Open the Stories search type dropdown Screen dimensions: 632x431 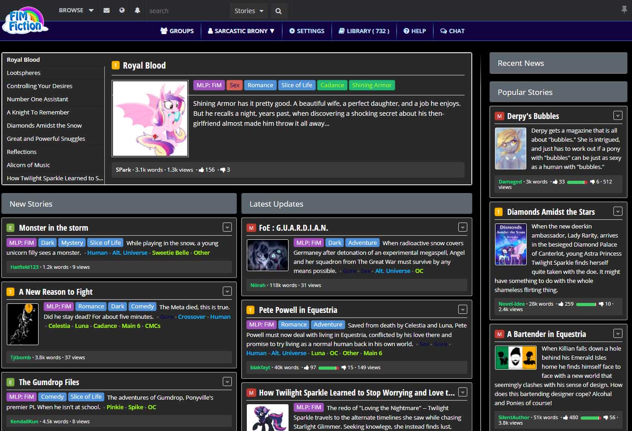click(x=249, y=11)
